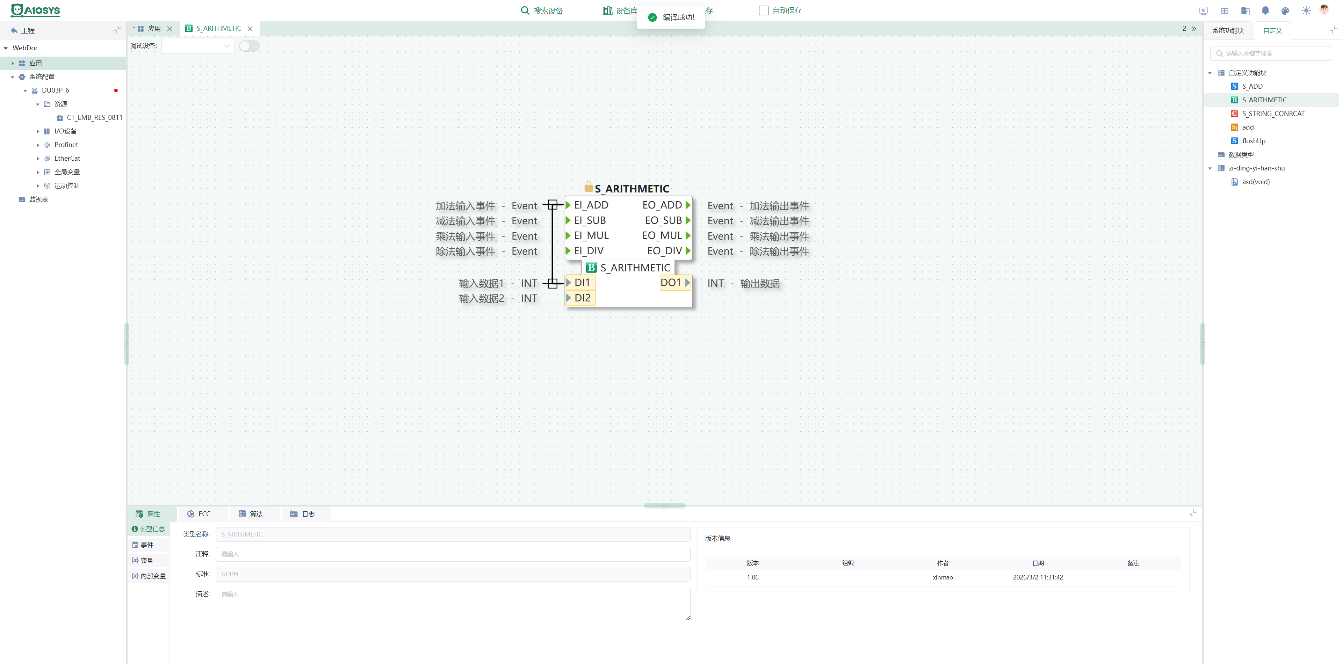Open the remote desktop monitor icon
The width and height of the screenshot is (1342, 664).
tap(1203, 11)
